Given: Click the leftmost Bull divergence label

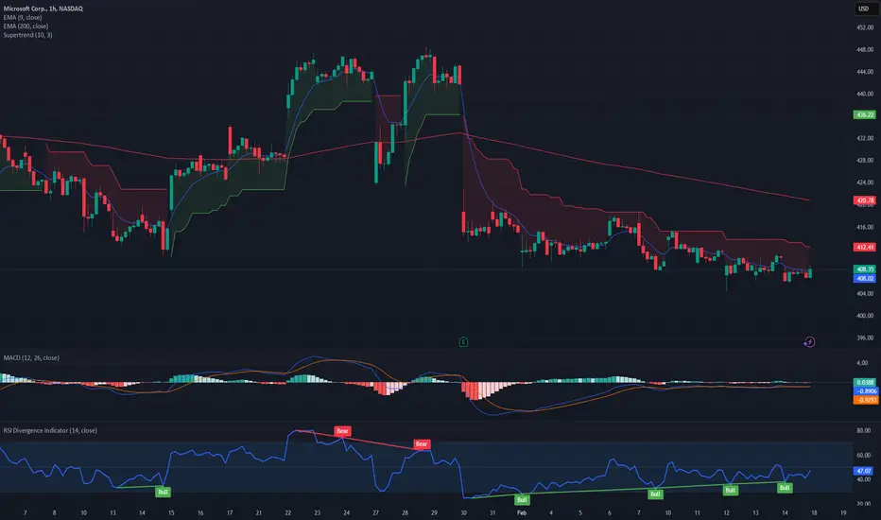Looking at the screenshot, I should click(163, 492).
